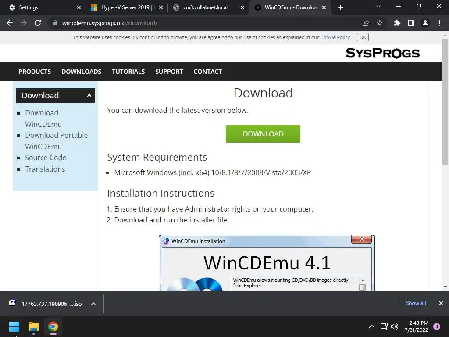This screenshot has width=449, height=337.
Task: Click the page vertical scrollbar
Action: (445, 102)
